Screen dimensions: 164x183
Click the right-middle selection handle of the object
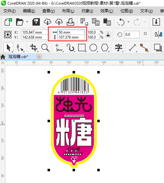coord(99,121)
